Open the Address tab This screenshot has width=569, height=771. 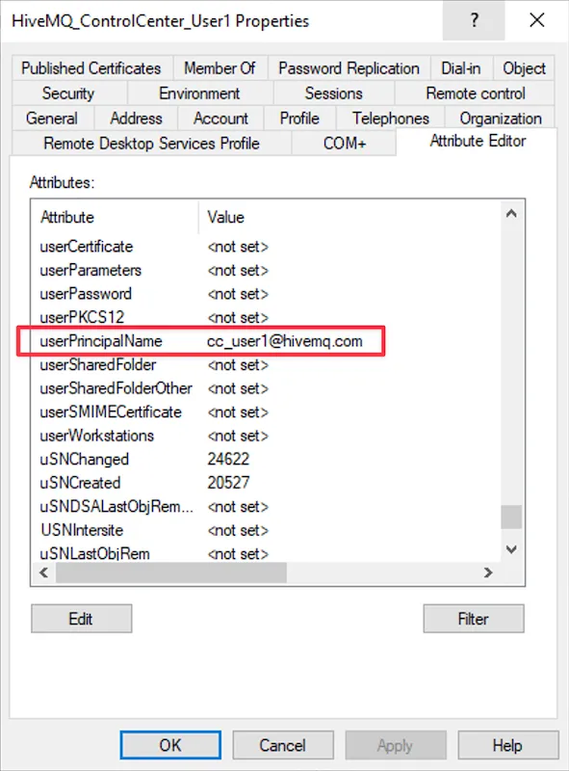136,118
